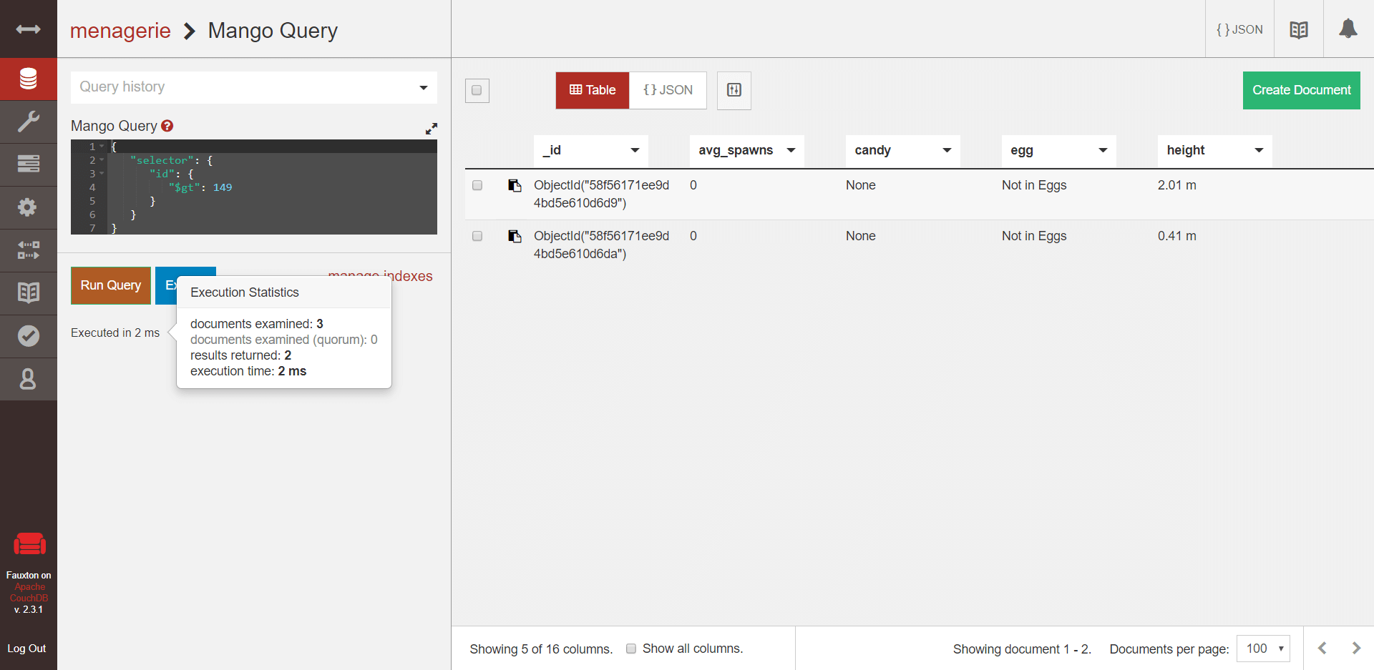Image resolution: width=1374 pixels, height=670 pixels.
Task: Open the Setup wrench icon in sidebar
Action: coord(29,122)
